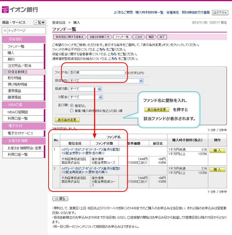Click the ログアウト button
Image resolution: width=232 pixels, height=235 pixels.
click(220, 13)
